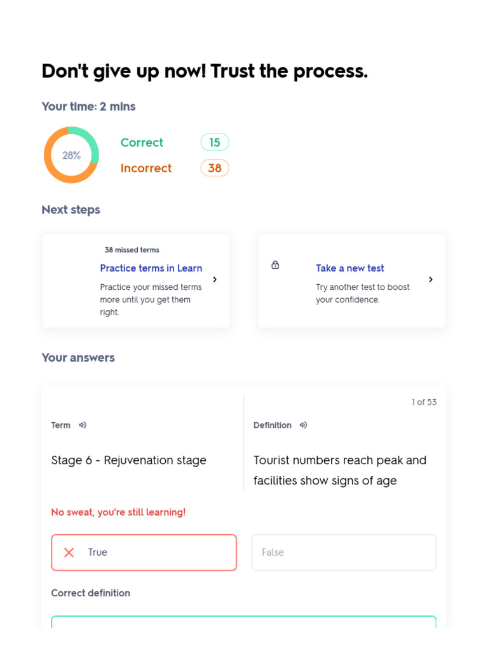This screenshot has width=488, height=651.
Task: Click the Tourist numbers reach peak definition
Action: pos(340,470)
